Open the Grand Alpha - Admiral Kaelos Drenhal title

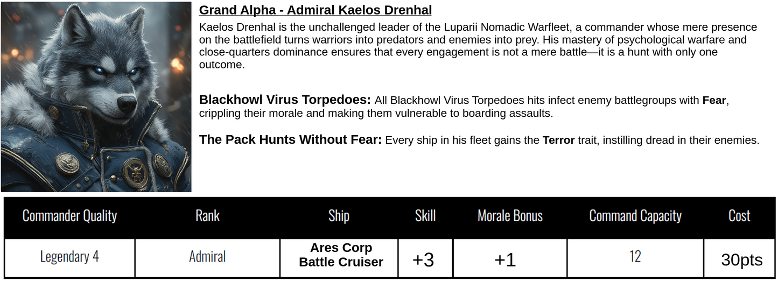point(315,10)
